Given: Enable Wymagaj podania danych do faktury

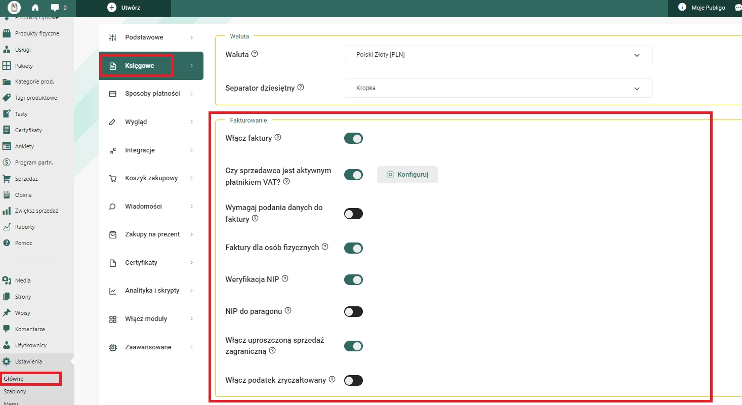Looking at the screenshot, I should coord(353,214).
